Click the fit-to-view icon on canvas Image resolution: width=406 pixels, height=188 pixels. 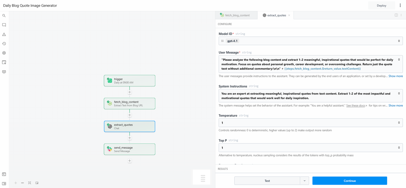pos(30,183)
